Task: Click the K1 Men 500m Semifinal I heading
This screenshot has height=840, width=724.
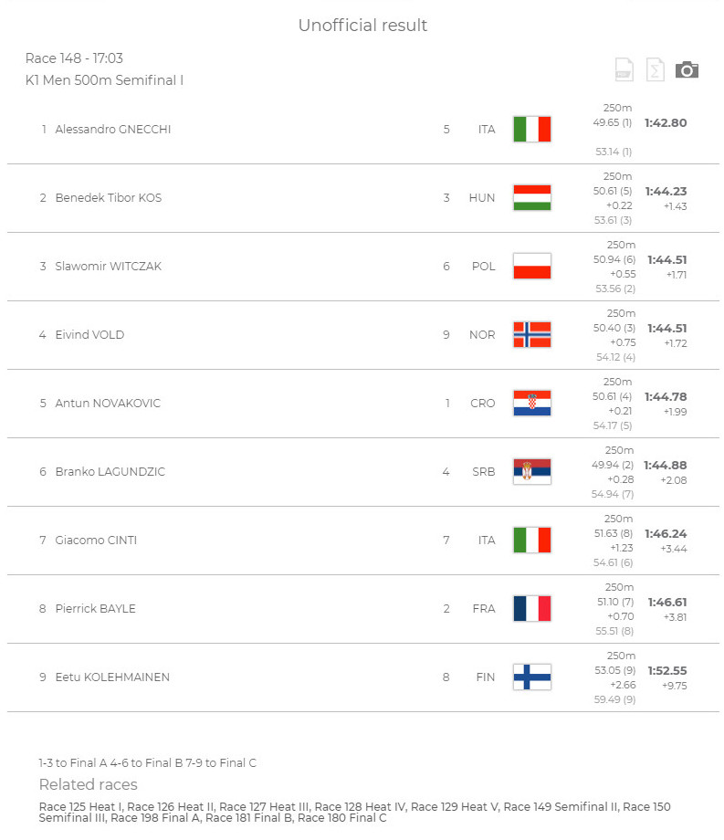Action: [x=104, y=80]
